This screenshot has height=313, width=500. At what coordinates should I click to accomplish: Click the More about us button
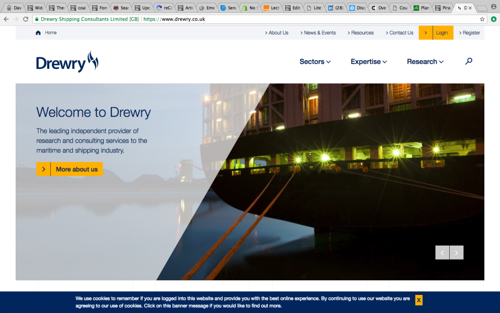(69, 169)
